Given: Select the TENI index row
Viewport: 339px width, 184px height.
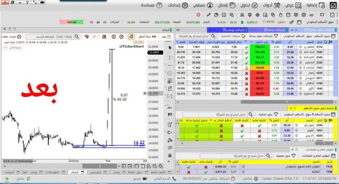Looking at the screenshot, I should (x=256, y=172).
